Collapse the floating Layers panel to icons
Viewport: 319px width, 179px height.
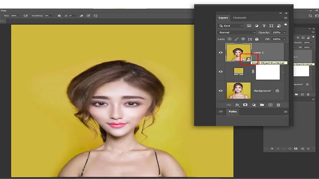click(x=281, y=13)
